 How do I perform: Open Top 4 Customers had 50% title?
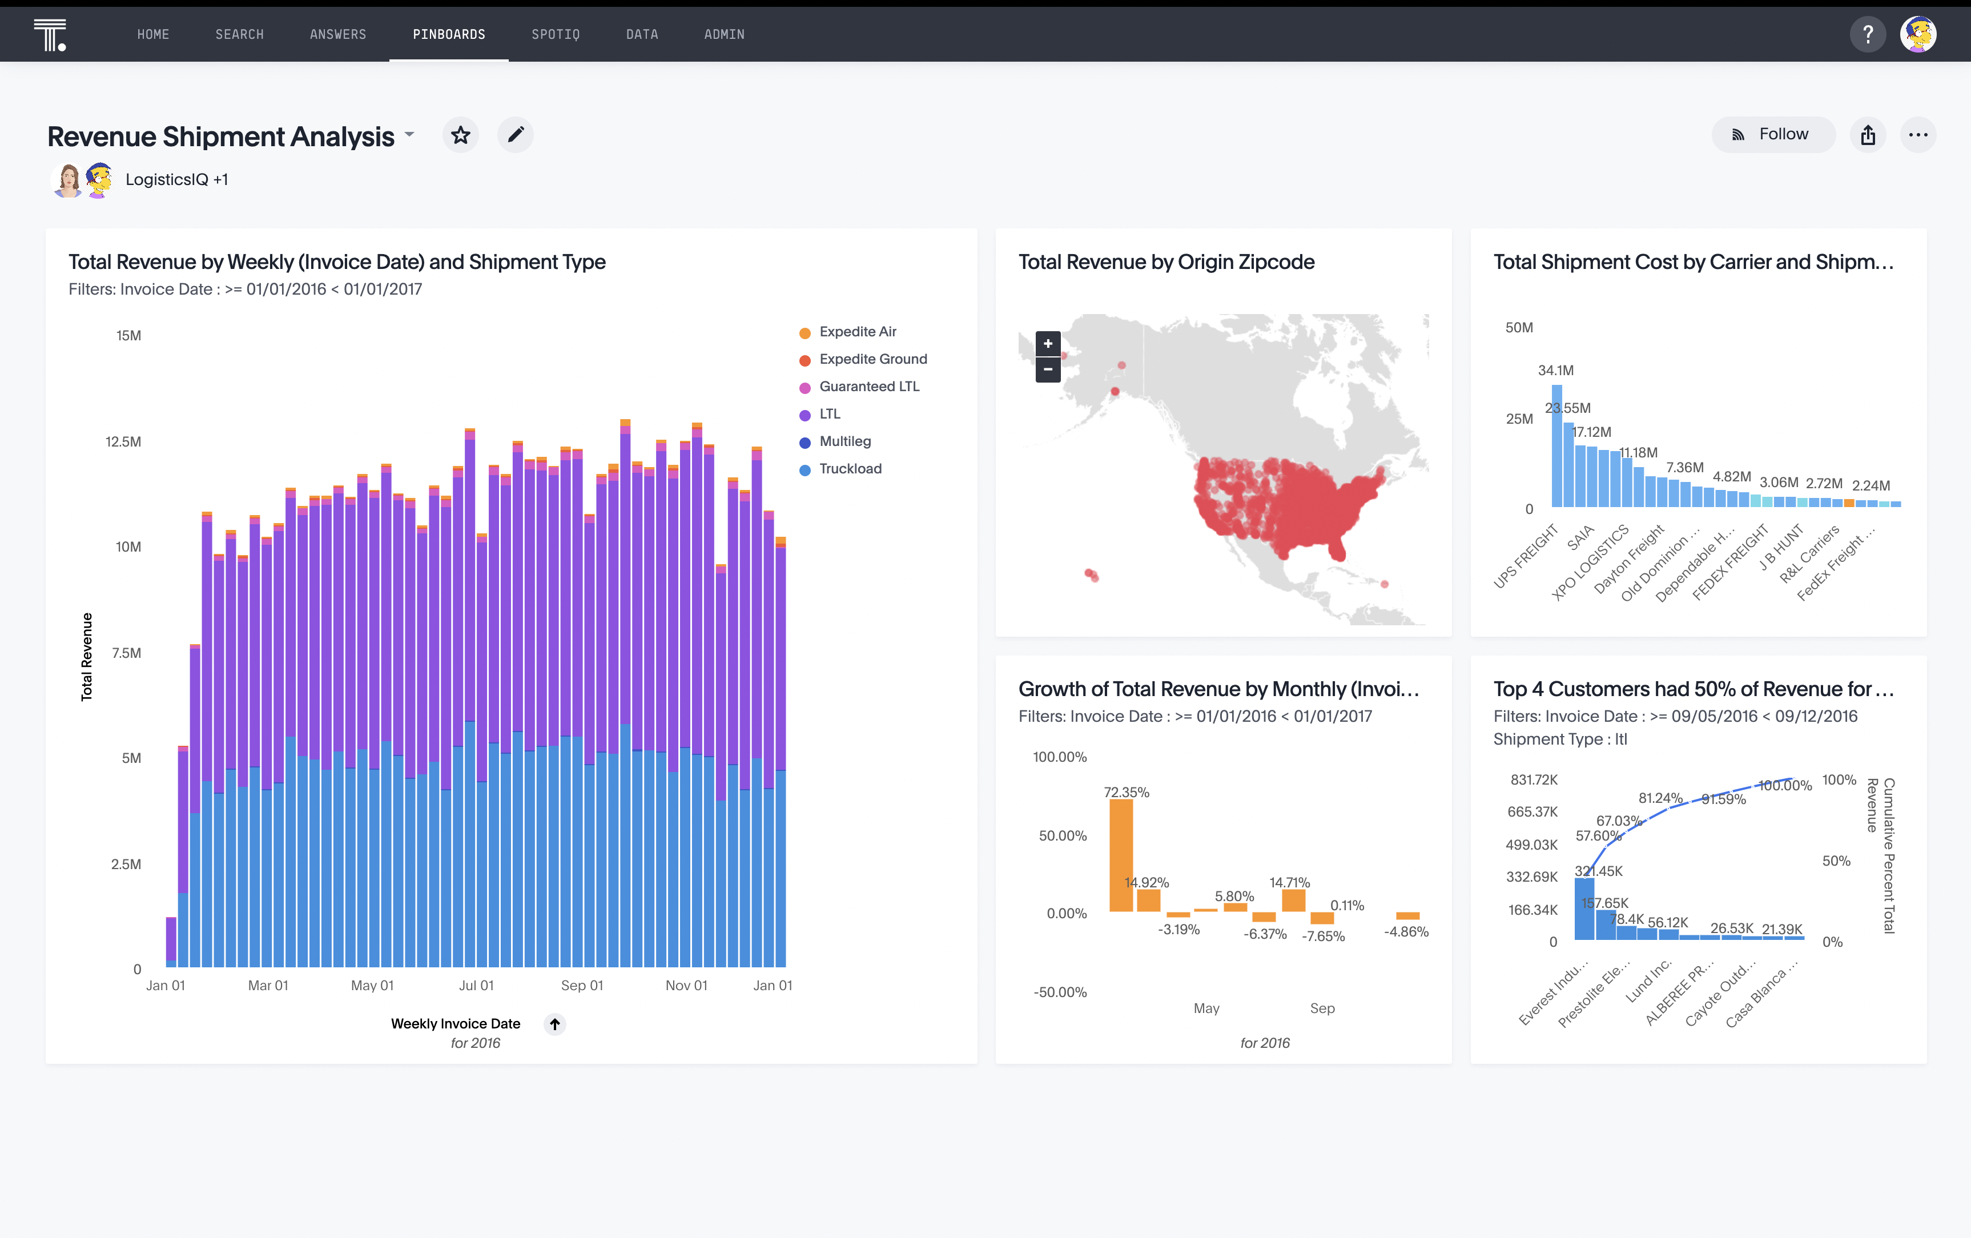1694,689
